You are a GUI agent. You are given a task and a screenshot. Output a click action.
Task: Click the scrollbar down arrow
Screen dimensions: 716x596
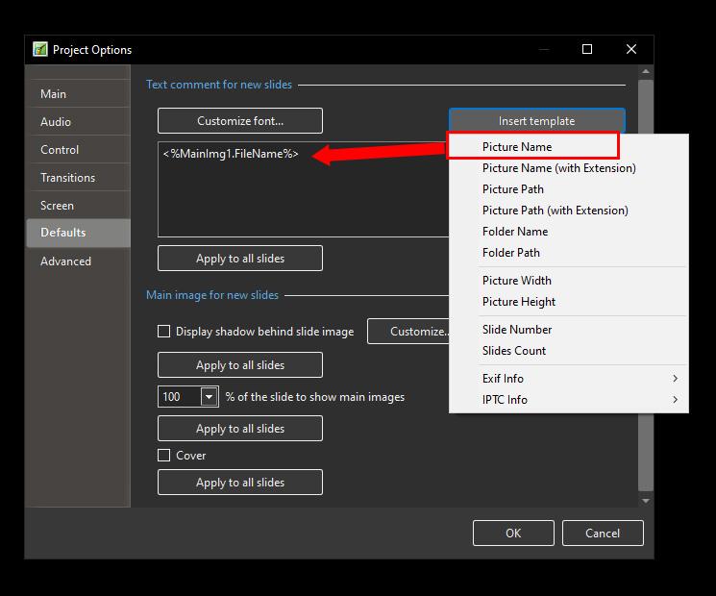(x=646, y=501)
